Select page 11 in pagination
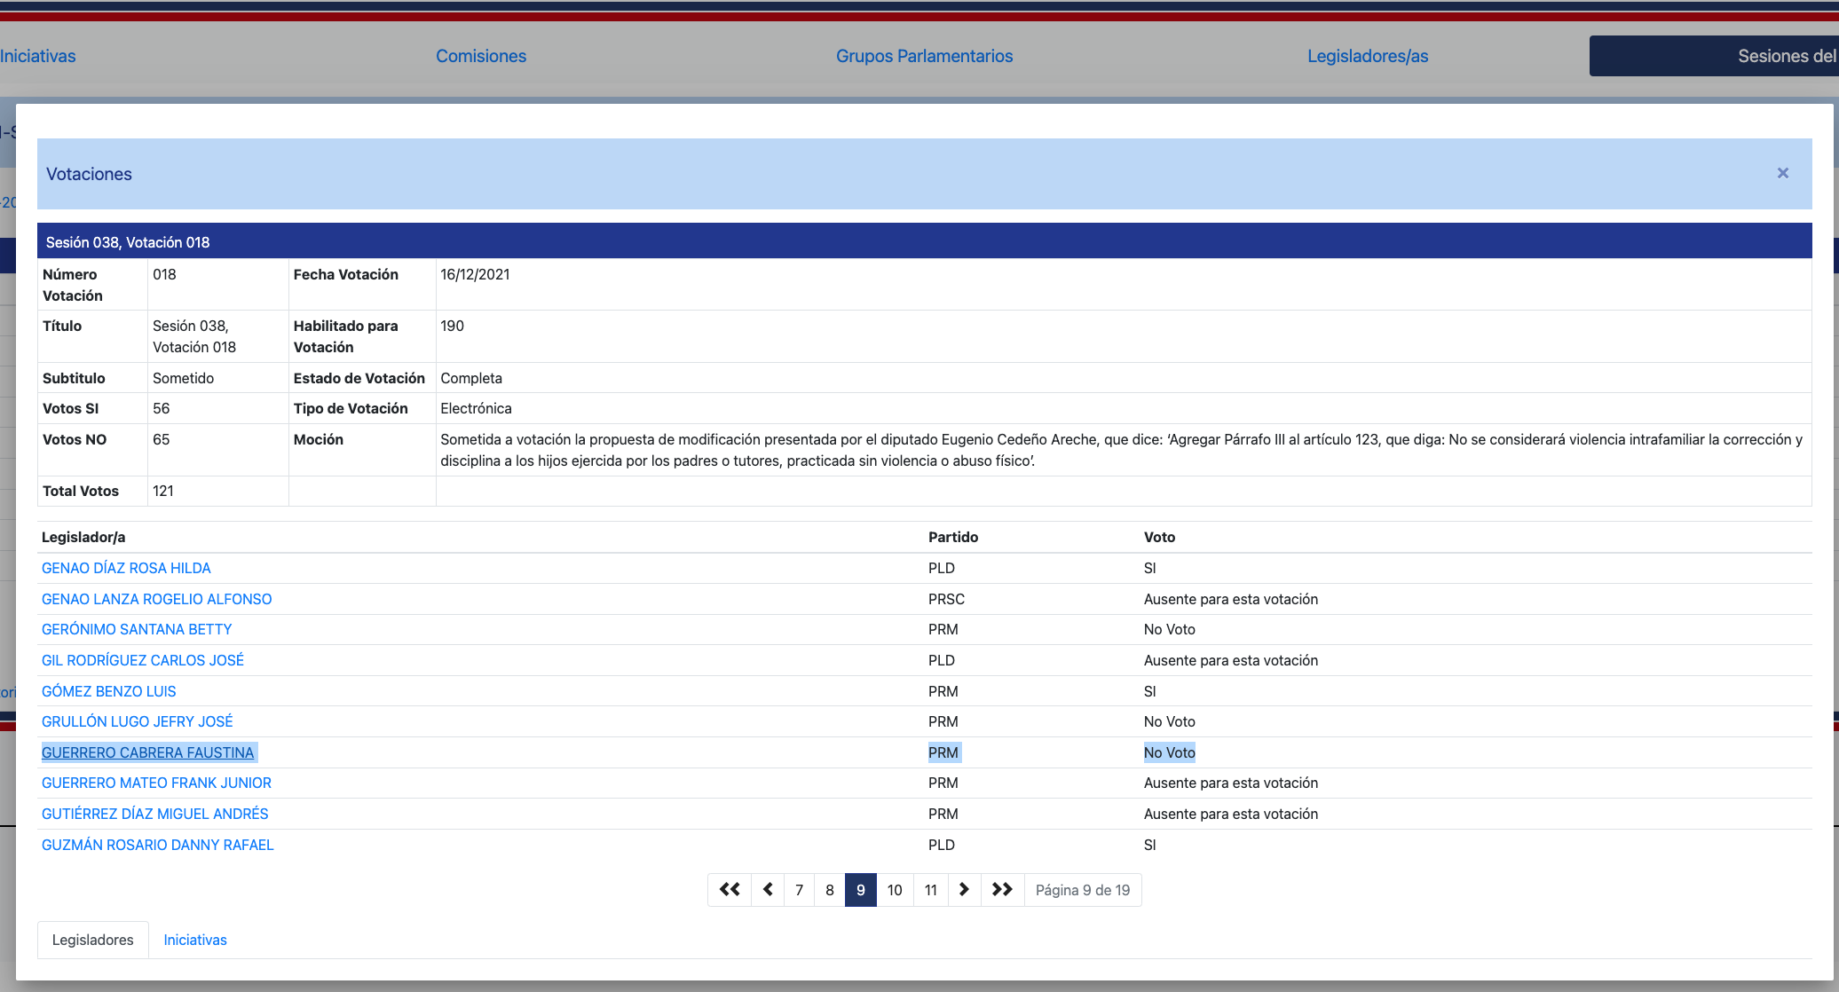The height and width of the screenshot is (992, 1839). [x=930, y=890]
